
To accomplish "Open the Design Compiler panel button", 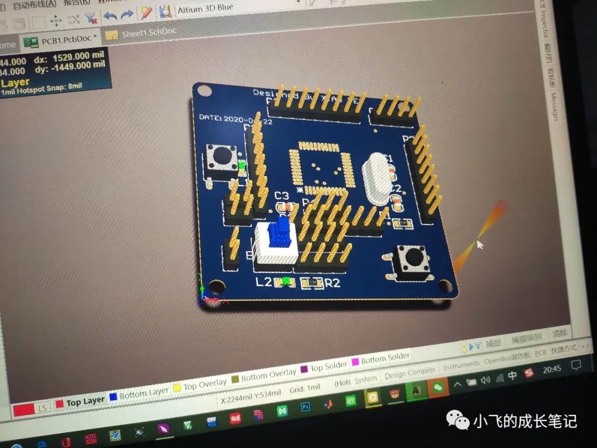I will pos(410,373).
